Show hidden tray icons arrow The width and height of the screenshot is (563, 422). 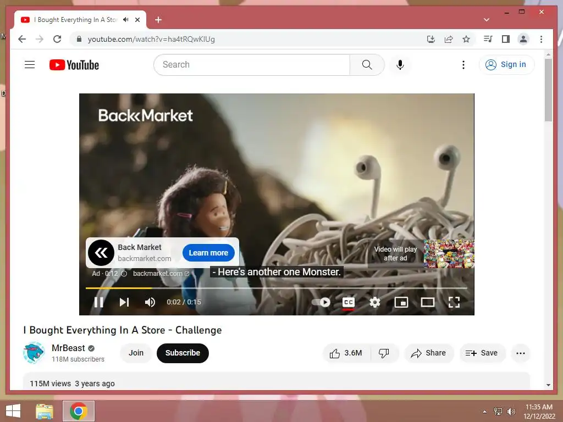tap(485, 411)
